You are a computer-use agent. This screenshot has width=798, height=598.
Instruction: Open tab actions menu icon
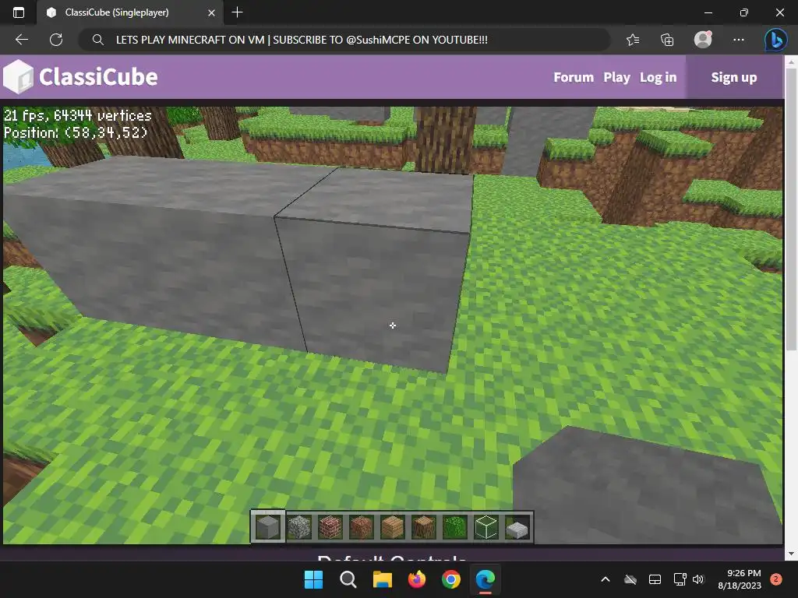pos(19,12)
